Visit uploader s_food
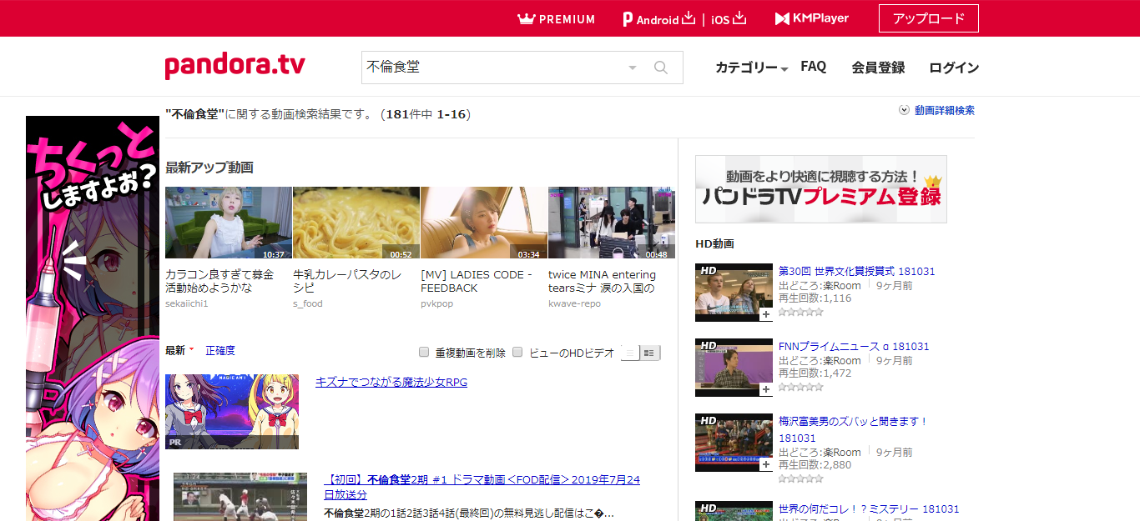Screen dimensions: 1140x521 point(308,303)
